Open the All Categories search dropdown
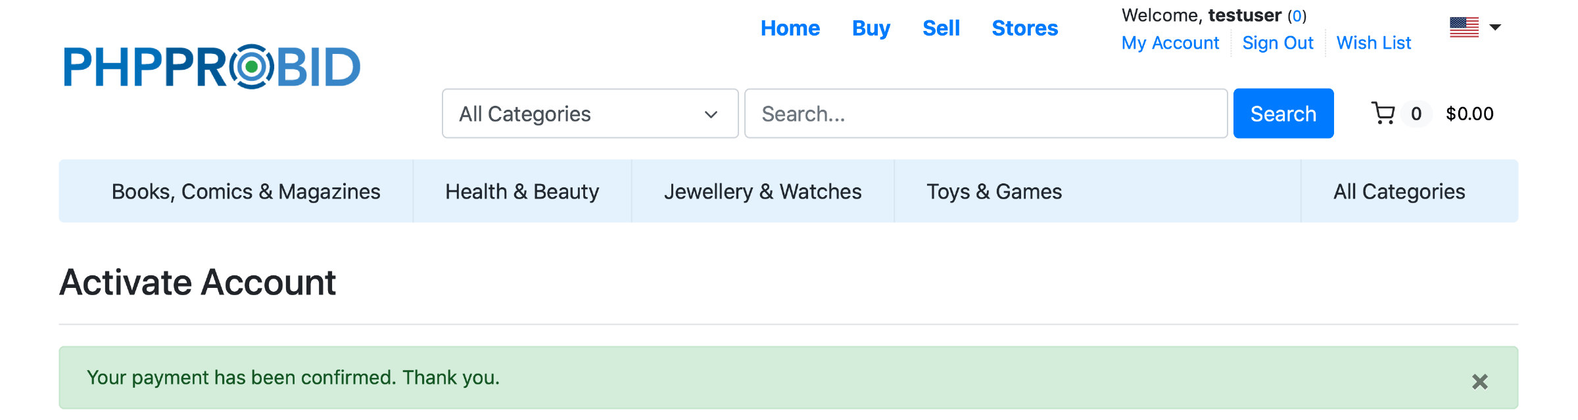This screenshot has width=1578, height=420. (590, 114)
